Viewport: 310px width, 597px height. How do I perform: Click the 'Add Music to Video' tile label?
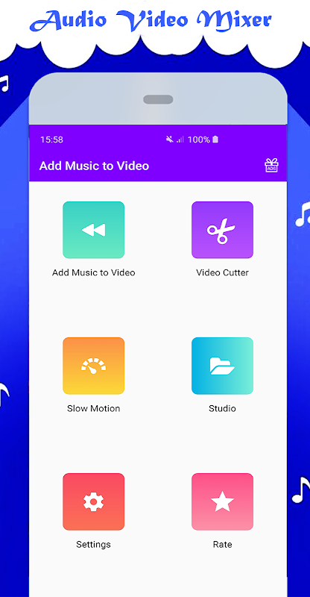94,272
